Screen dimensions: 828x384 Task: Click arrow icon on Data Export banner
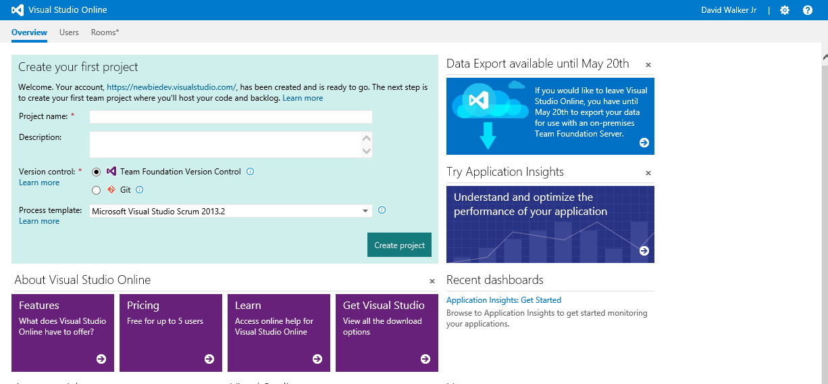pyautogui.click(x=644, y=143)
